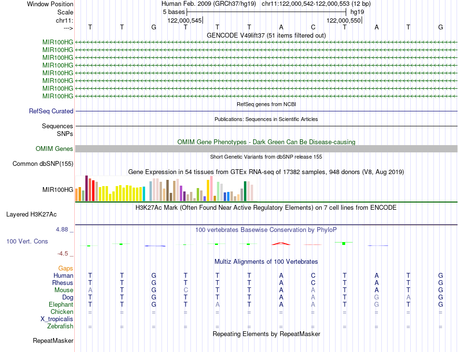Open 100 vertebrates Basewise Conservation title
The height and width of the screenshot is (352, 458).
(x=266, y=230)
